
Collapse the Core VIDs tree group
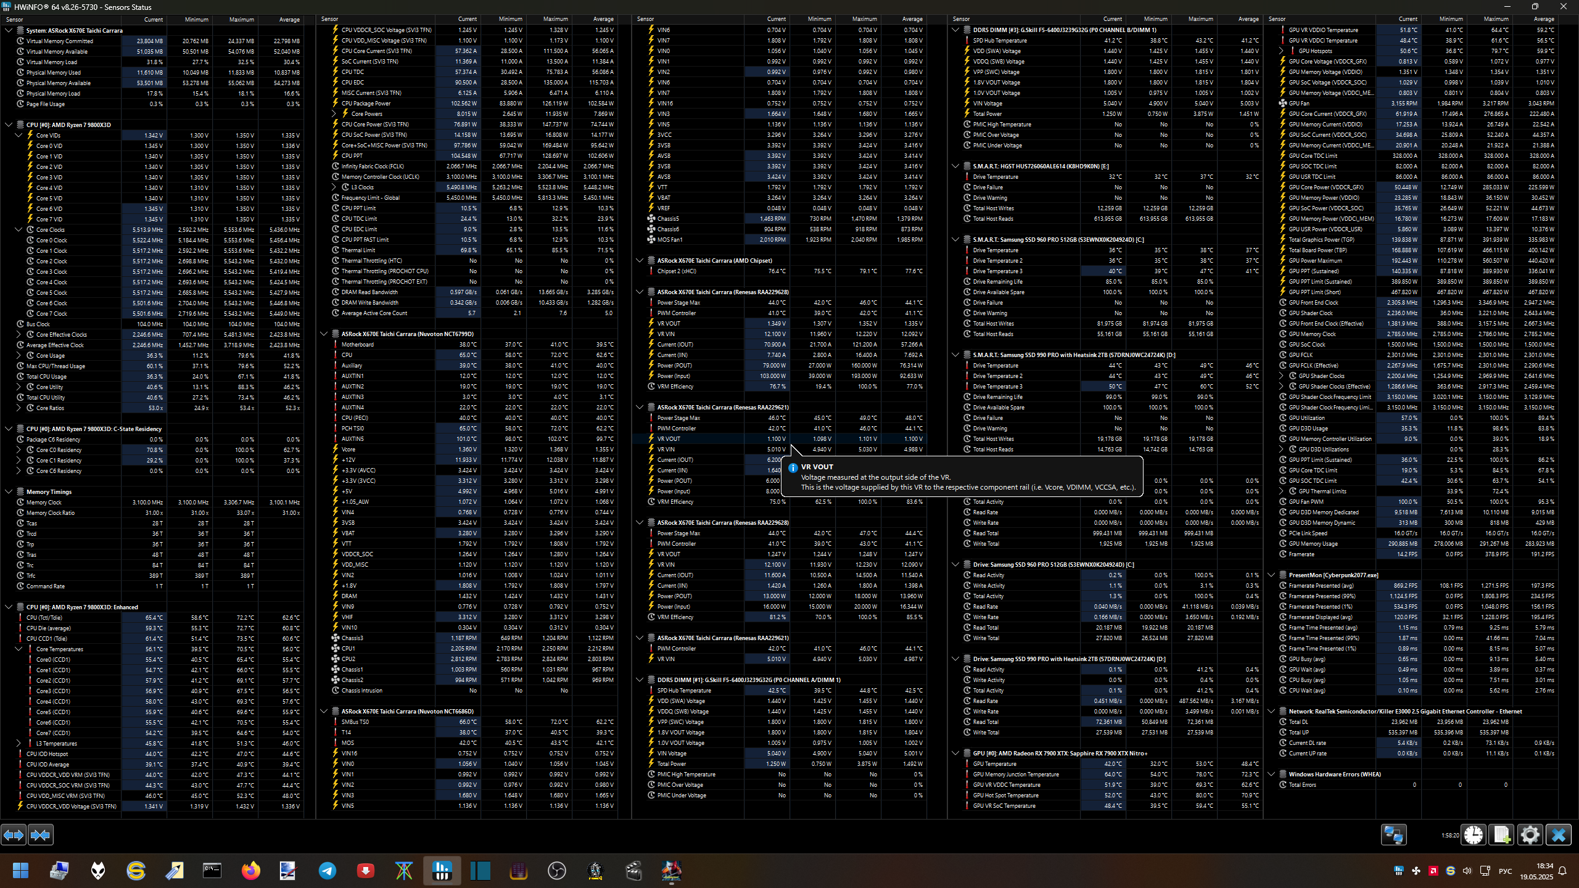[19, 135]
